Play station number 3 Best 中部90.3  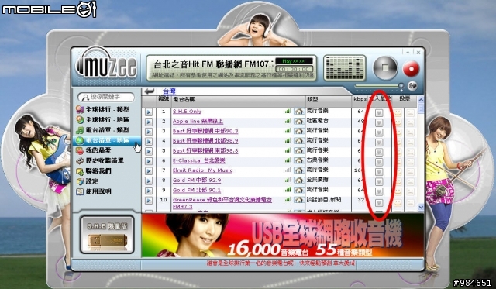[x=149, y=132]
